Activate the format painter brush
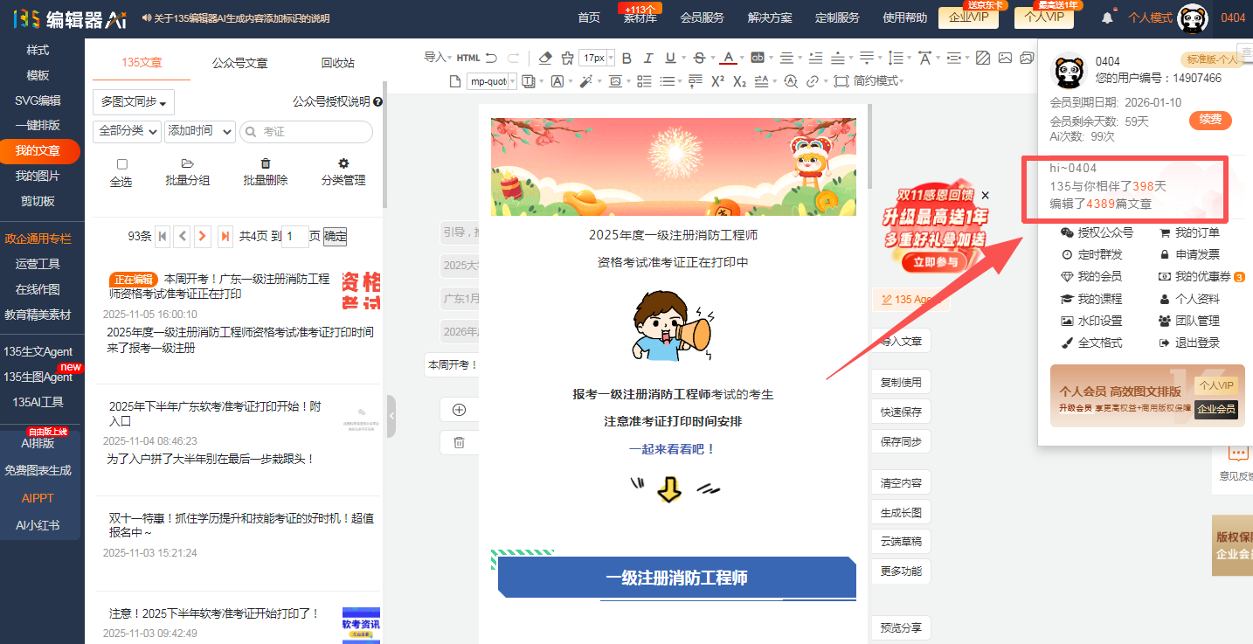This screenshot has height=644, width=1253. (568, 58)
